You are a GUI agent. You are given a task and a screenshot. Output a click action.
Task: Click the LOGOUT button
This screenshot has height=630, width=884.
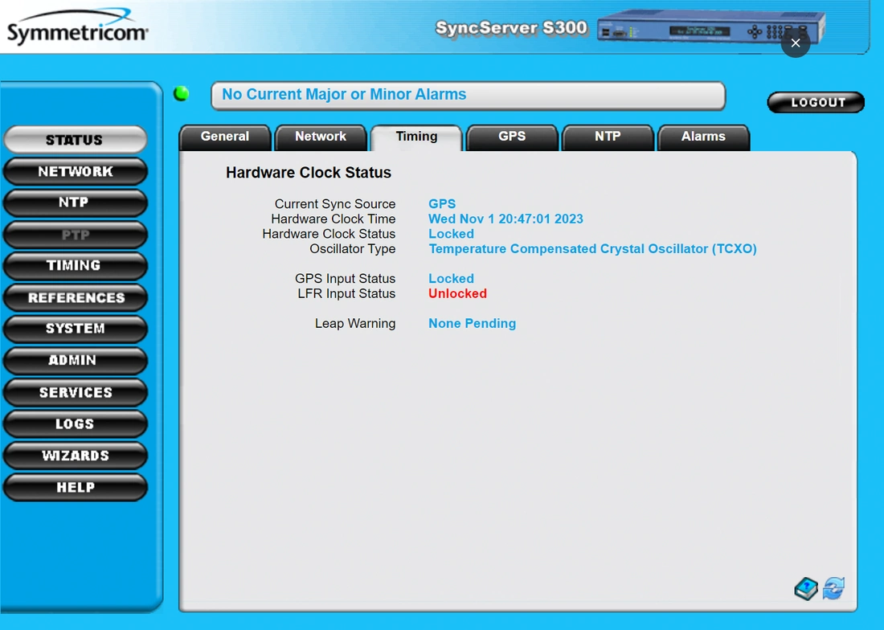(x=816, y=103)
